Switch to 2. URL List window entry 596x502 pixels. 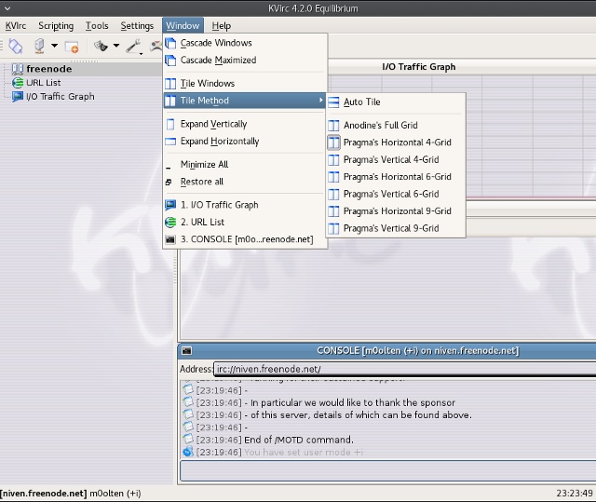245,222
